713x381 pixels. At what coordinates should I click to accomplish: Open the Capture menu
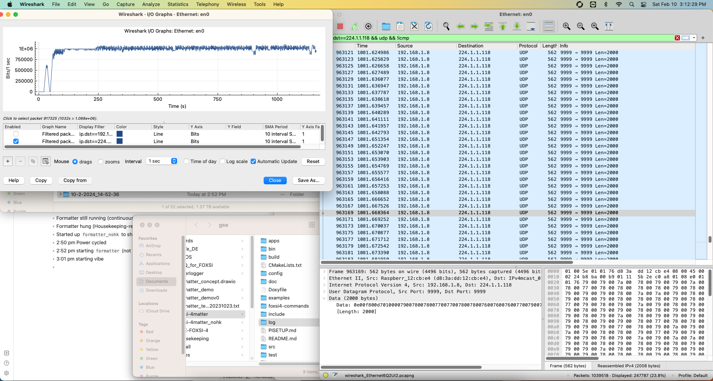coord(126,4)
